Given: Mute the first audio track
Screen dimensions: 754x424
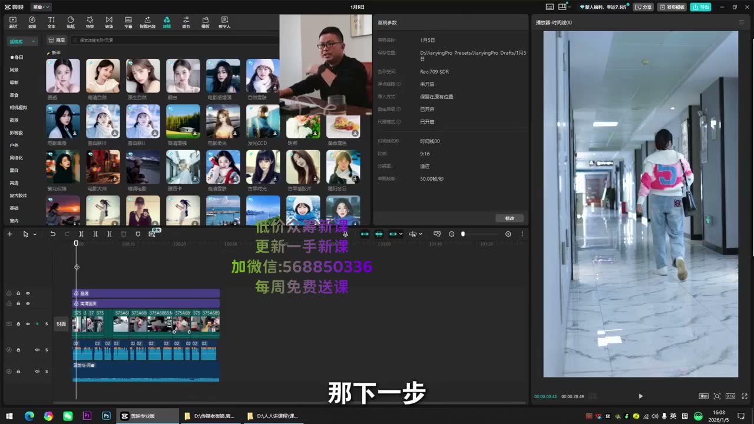Looking at the screenshot, I should coord(37,350).
